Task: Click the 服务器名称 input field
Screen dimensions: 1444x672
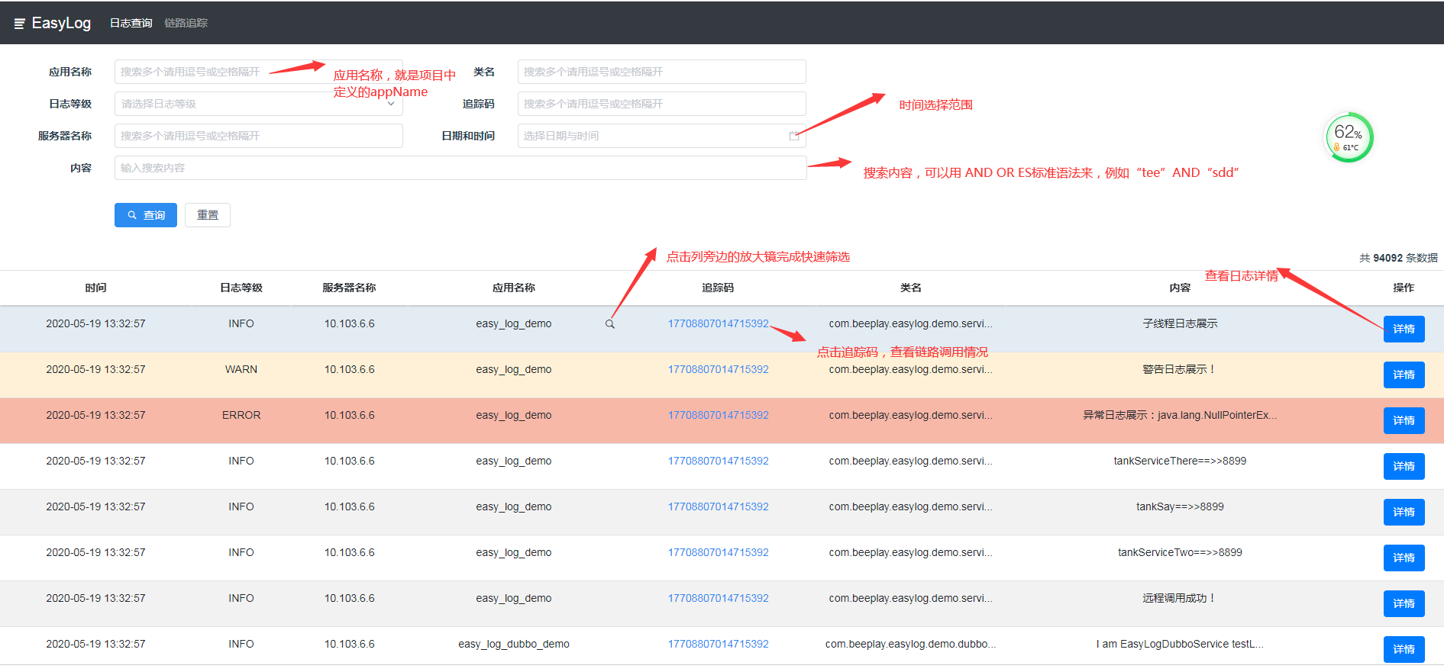Action: click(x=258, y=136)
